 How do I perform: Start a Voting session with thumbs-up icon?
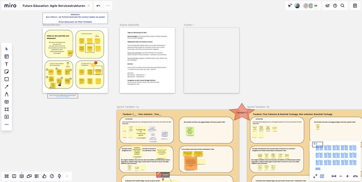(44, 176)
